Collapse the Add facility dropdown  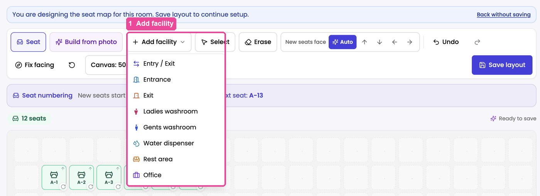click(x=159, y=42)
